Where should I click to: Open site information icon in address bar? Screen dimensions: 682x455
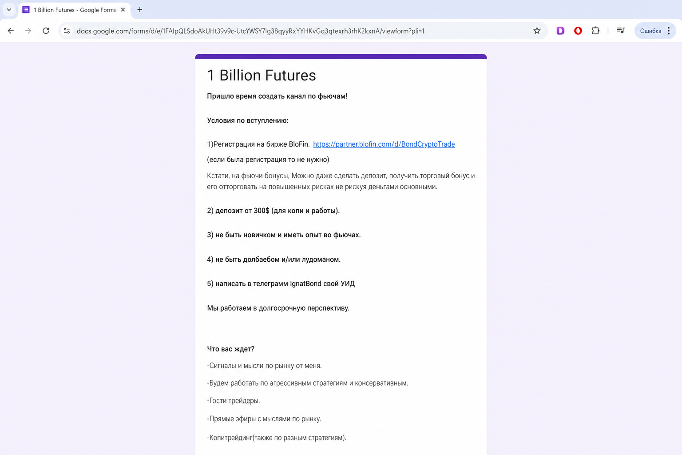pos(67,31)
